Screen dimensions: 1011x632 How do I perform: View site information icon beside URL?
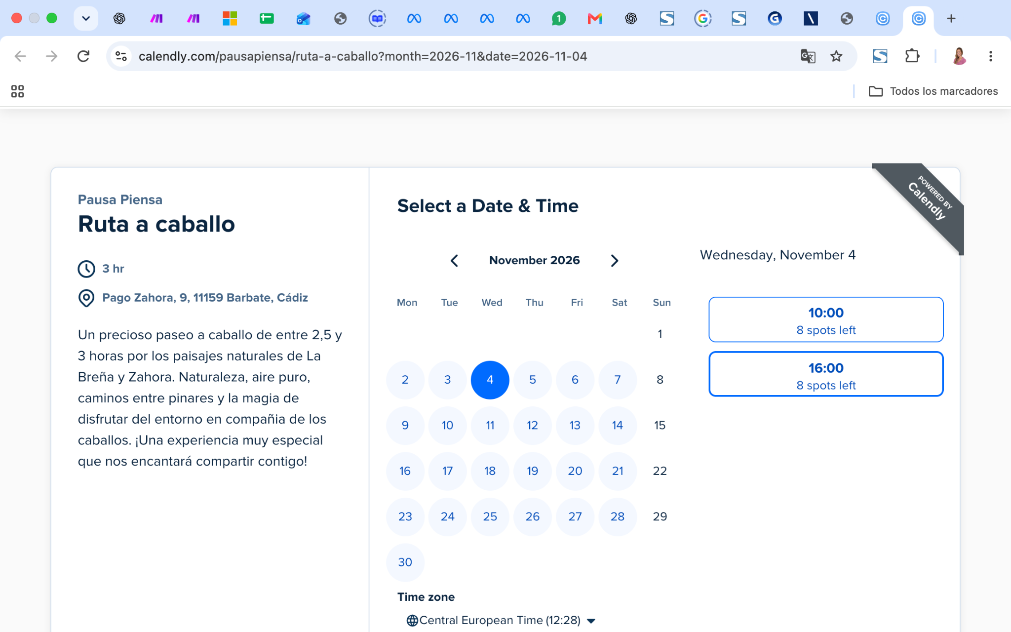pos(121,56)
